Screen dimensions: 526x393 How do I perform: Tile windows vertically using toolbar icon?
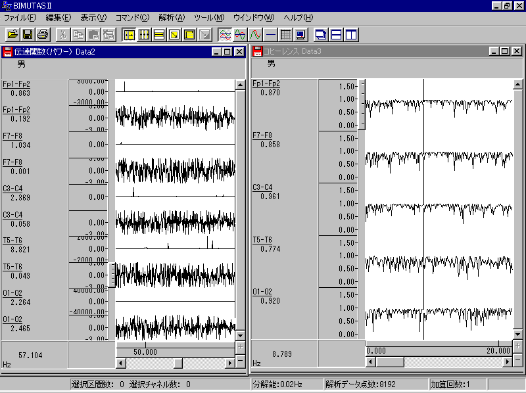(x=351, y=34)
